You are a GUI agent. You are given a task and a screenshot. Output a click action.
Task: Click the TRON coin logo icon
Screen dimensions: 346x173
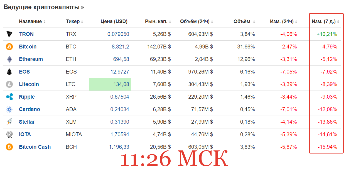9,34
